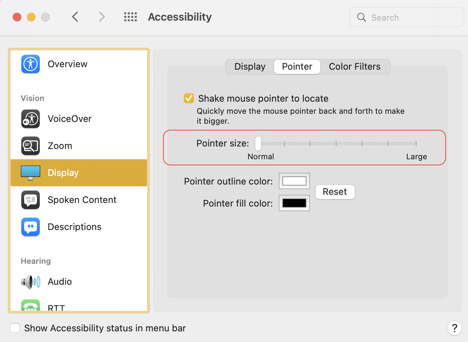The height and width of the screenshot is (342, 468).
Task: Open the Zoom magnifier icon
Action: coord(31,146)
